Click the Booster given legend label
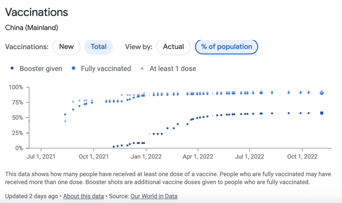This screenshot has height=203, width=342. [41, 69]
